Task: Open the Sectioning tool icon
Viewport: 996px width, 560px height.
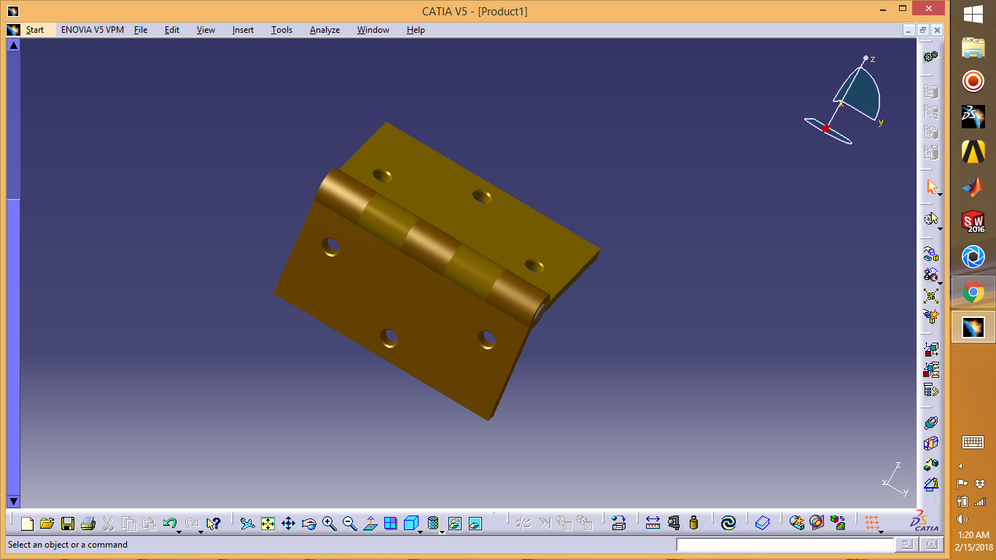Action: pyautogui.click(x=817, y=523)
